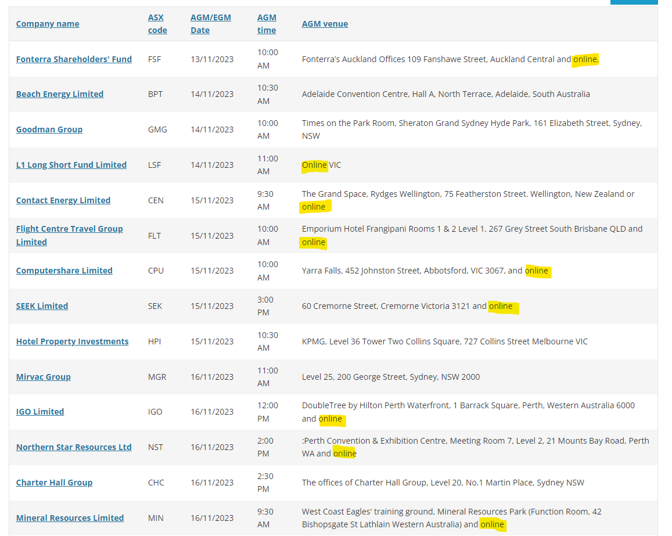672x536 pixels.
Task: Follow the Goodman Group company link
Action: tap(49, 129)
